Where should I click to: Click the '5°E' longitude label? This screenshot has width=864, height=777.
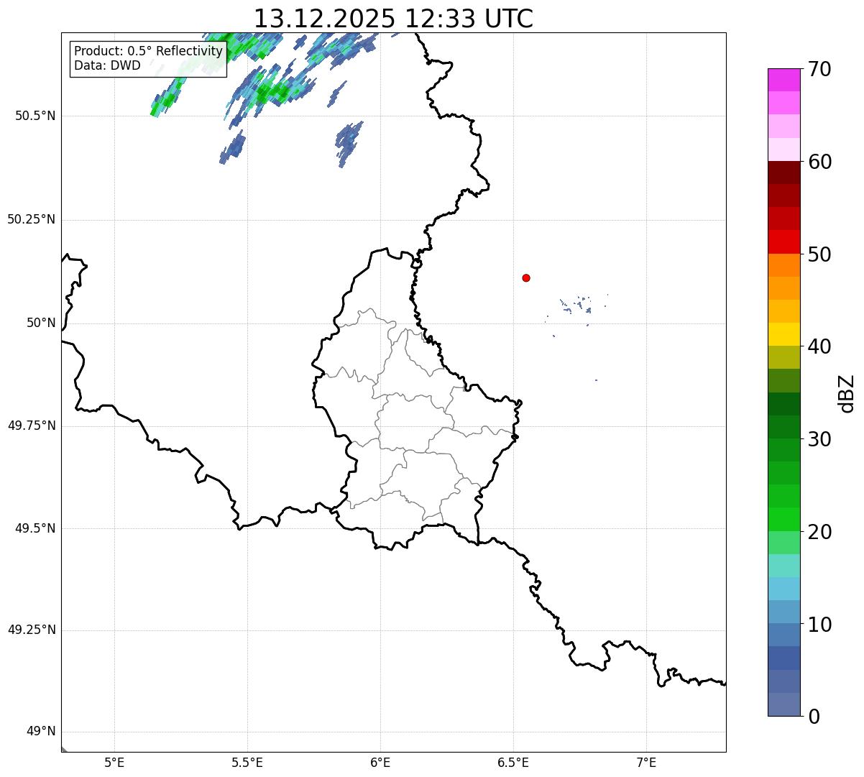[114, 762]
